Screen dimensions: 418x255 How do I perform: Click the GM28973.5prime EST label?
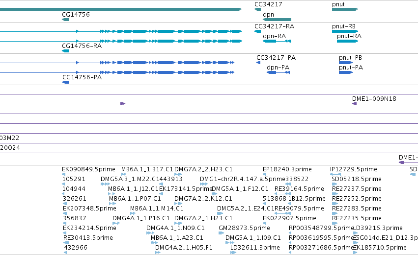click(244, 228)
